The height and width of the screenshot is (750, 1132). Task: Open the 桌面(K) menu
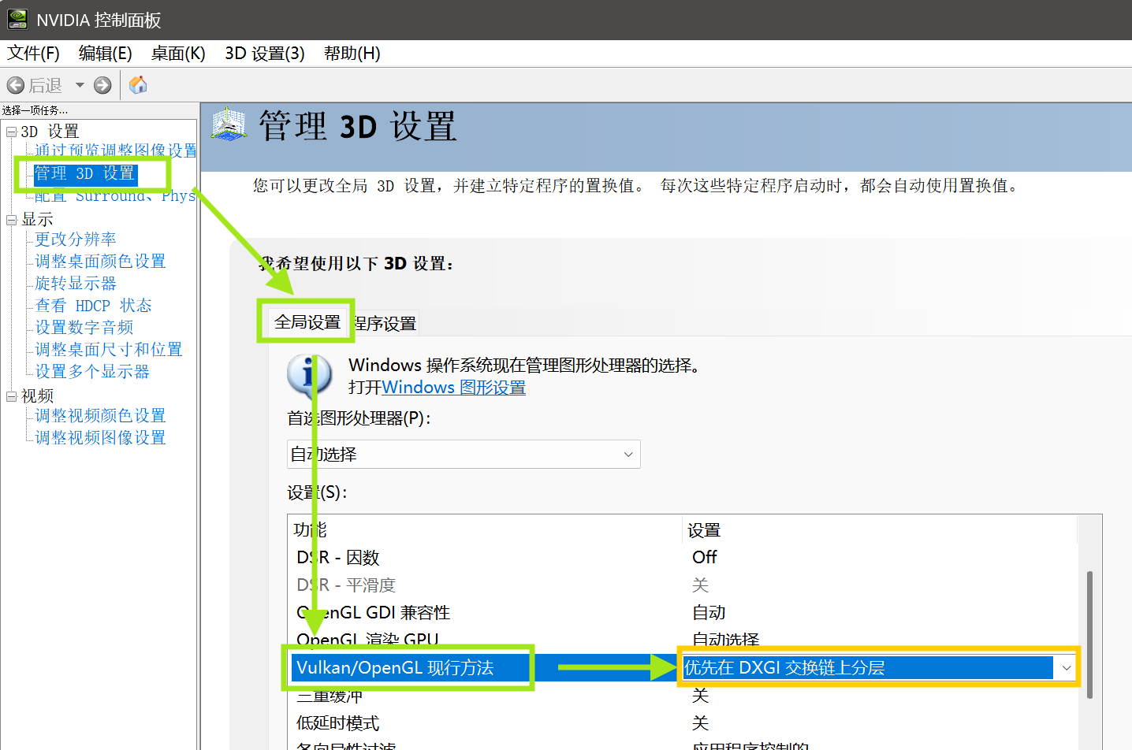(x=178, y=54)
